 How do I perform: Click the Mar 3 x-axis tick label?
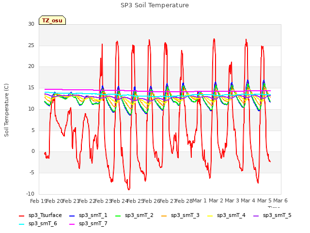(232, 200)
